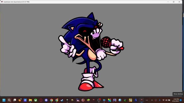
Task: Click the Sonic.exe avatar character
Action: (x=91, y=51)
